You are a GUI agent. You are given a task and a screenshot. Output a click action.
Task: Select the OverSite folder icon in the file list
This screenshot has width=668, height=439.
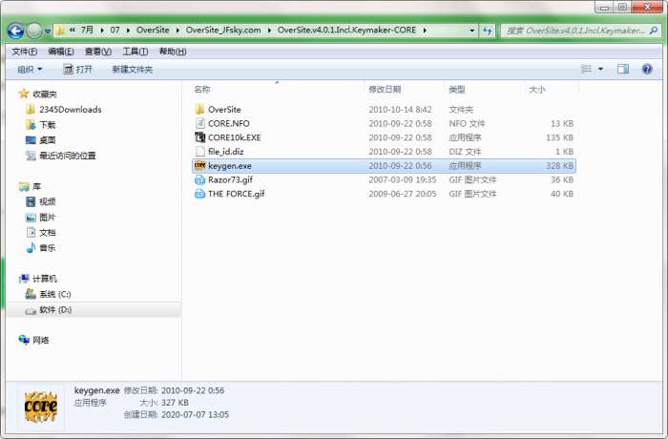click(199, 109)
